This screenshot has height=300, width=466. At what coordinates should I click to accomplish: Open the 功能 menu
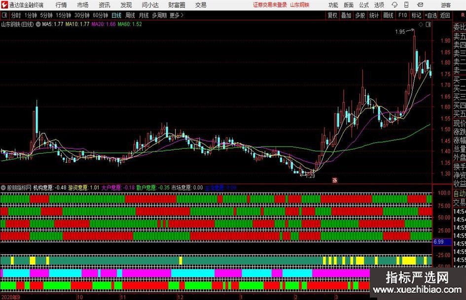(x=333, y=5)
